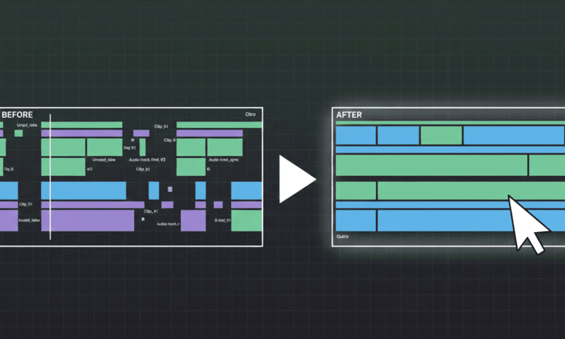The height and width of the screenshot is (339, 565).
Task: Select the AFTER panel header label
Action: (349, 115)
